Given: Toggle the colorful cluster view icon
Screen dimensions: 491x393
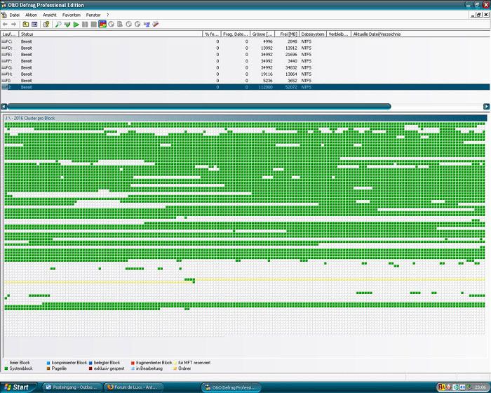Looking at the screenshot, I should click(x=102, y=24).
